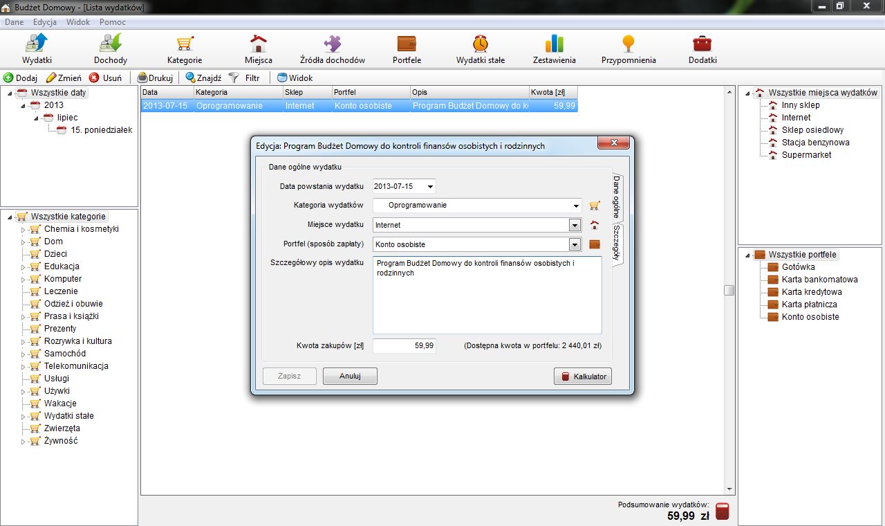
Task: Select the Dane ogólne vertical tab
Action: point(617,197)
